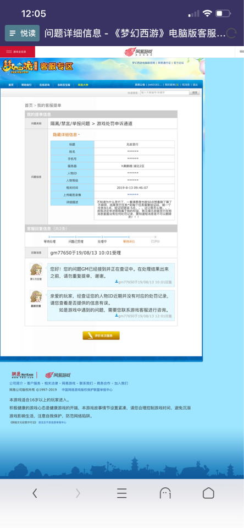The height and width of the screenshot is (528, 244).
Task: Click the 网易游戏 header logo
Action: (138, 52)
